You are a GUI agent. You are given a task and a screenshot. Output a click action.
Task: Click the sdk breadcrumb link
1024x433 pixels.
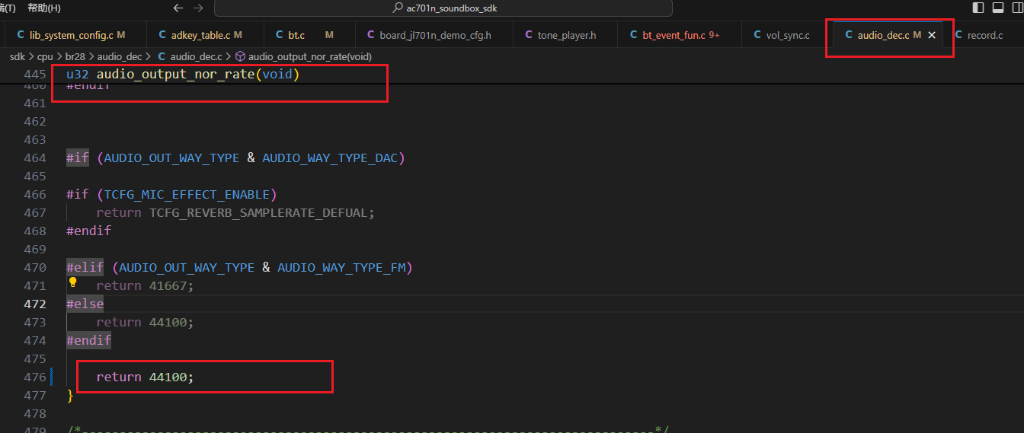pos(17,56)
